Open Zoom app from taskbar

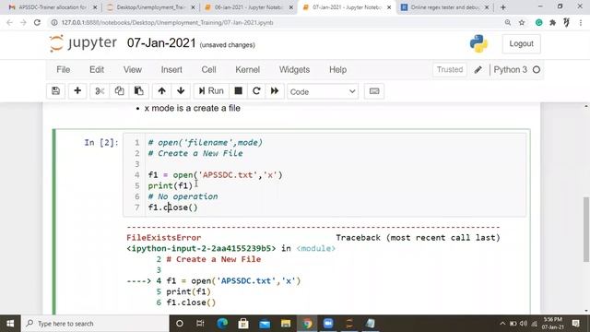coord(328,324)
